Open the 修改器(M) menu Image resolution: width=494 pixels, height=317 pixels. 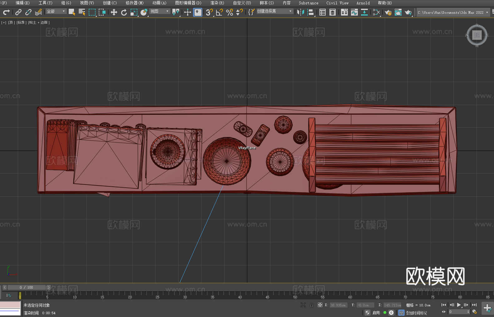(135, 3)
